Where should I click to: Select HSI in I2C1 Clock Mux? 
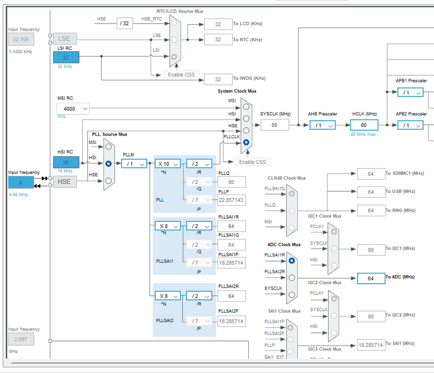[334, 266]
